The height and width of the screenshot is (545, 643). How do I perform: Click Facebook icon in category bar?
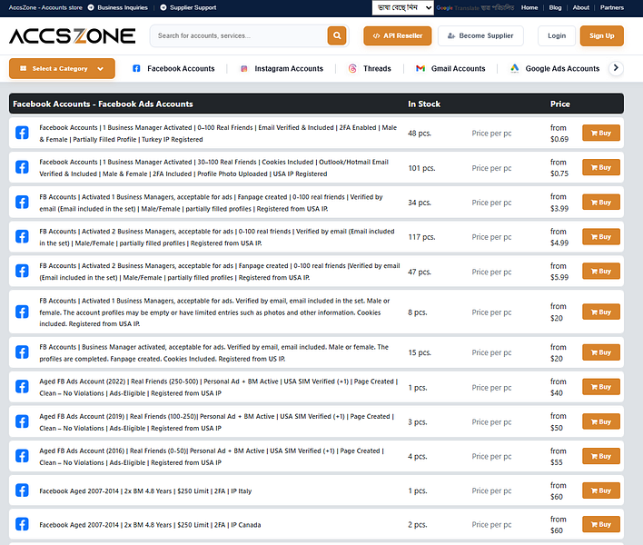pos(136,68)
